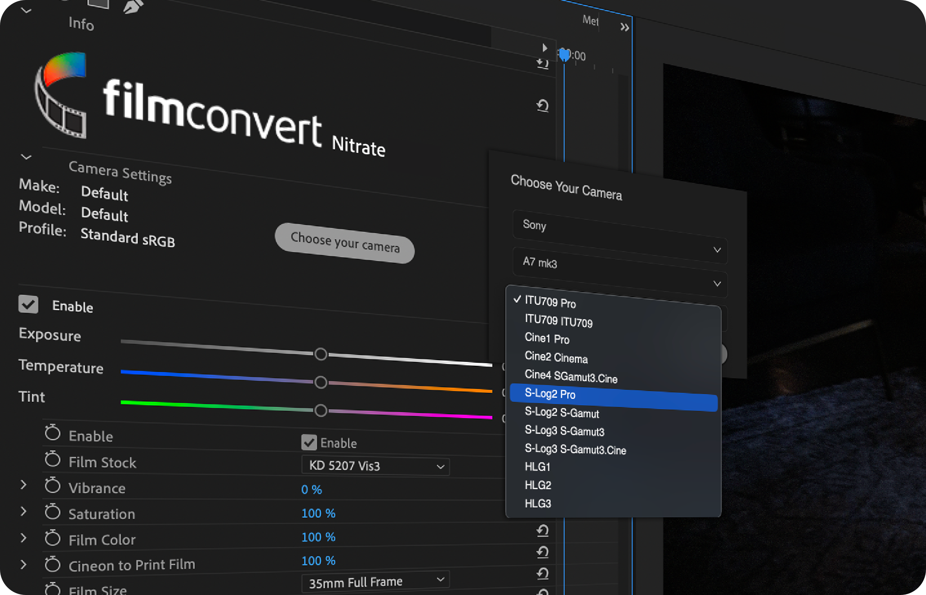Open the Sony camera make dropdown
This screenshot has height=595, width=926.
pyautogui.click(x=619, y=237)
